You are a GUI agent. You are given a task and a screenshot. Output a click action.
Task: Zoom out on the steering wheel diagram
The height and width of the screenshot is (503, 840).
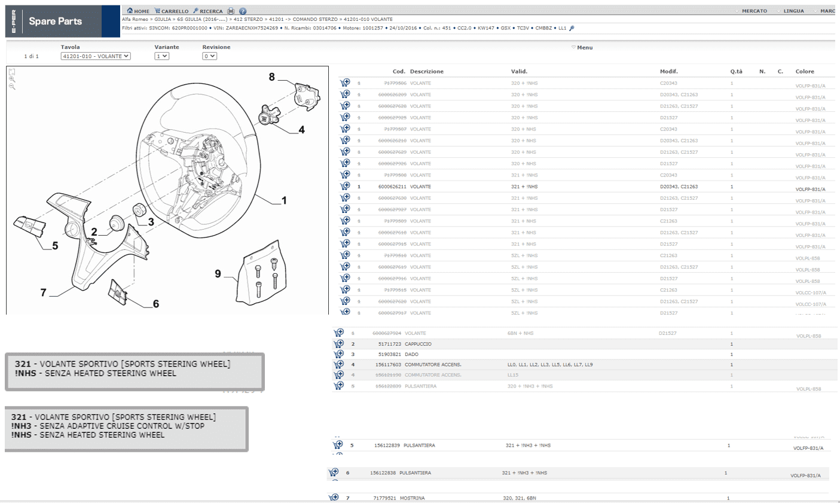pos(12,87)
